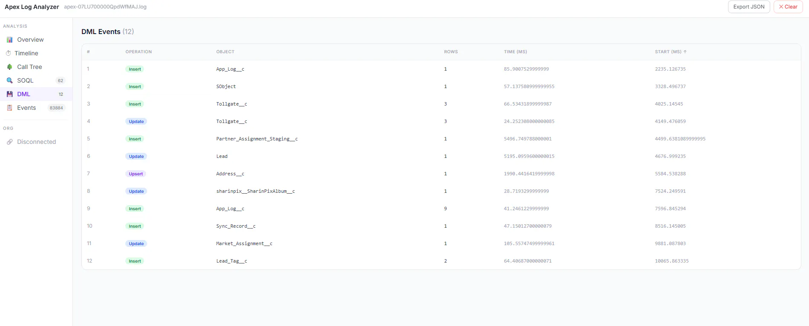Clear the loaded log file
The image size is (809, 326).
click(788, 7)
